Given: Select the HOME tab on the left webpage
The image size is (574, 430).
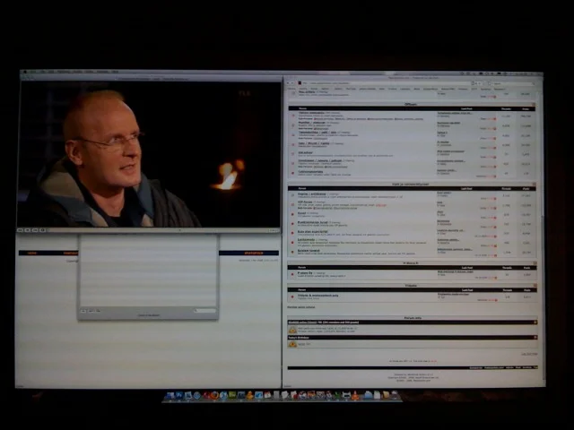Looking at the screenshot, I should 32,254.
